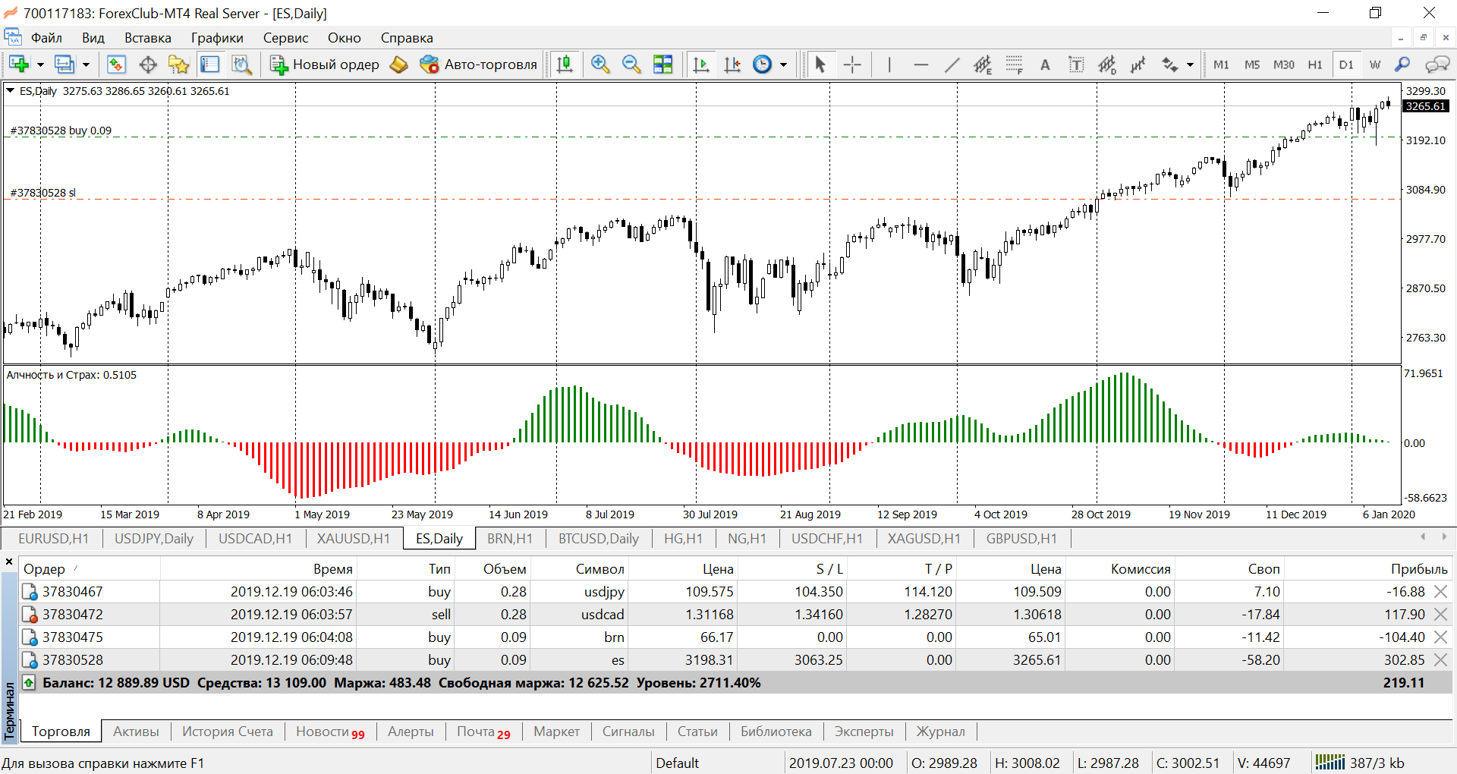1457x774 pixels.
Task: Toggle the Terminal panel icon
Action: pos(210,64)
